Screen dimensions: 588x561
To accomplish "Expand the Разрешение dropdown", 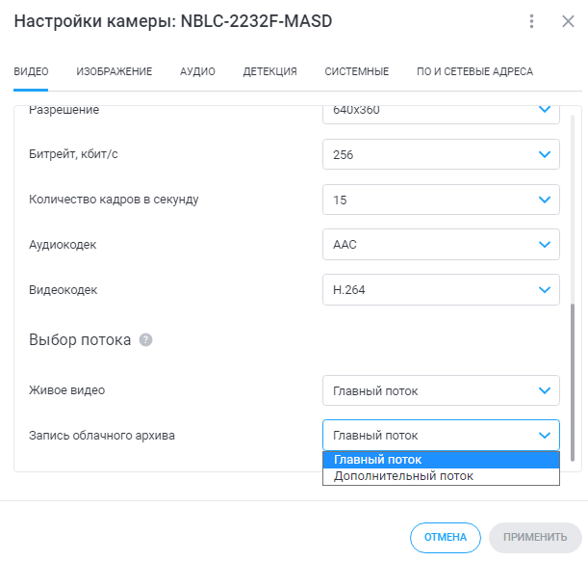I will (x=441, y=110).
